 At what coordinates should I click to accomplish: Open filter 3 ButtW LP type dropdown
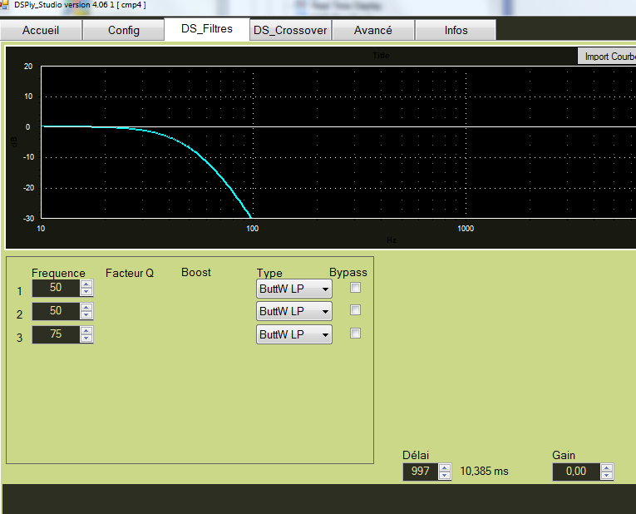point(294,334)
